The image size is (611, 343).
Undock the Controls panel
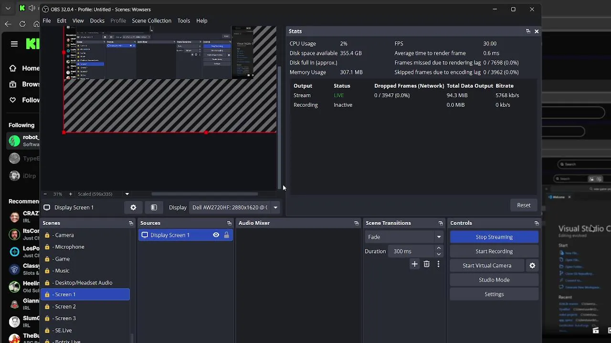[x=537, y=223]
